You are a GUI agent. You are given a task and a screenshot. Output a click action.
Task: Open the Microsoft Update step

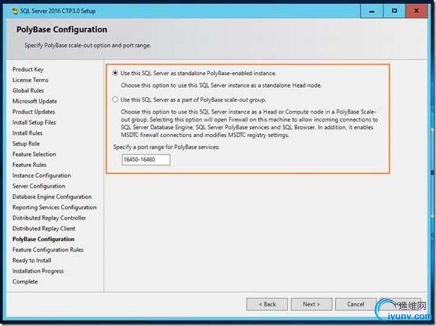coord(35,101)
